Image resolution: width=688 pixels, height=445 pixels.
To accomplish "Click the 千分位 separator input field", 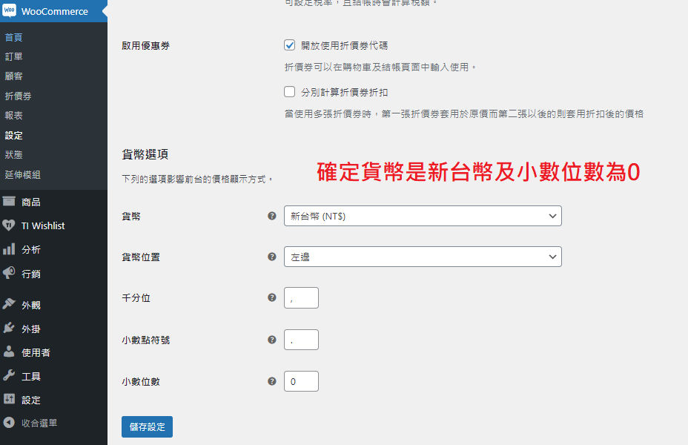I will (x=301, y=298).
